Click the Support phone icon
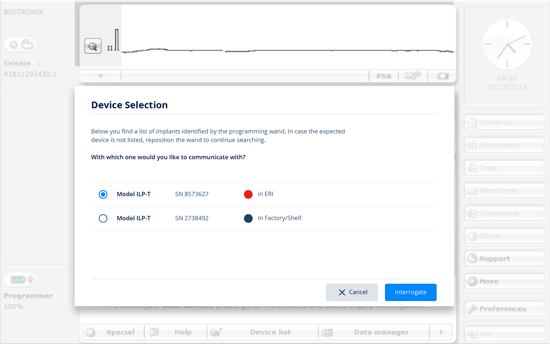 pyautogui.click(x=472, y=259)
